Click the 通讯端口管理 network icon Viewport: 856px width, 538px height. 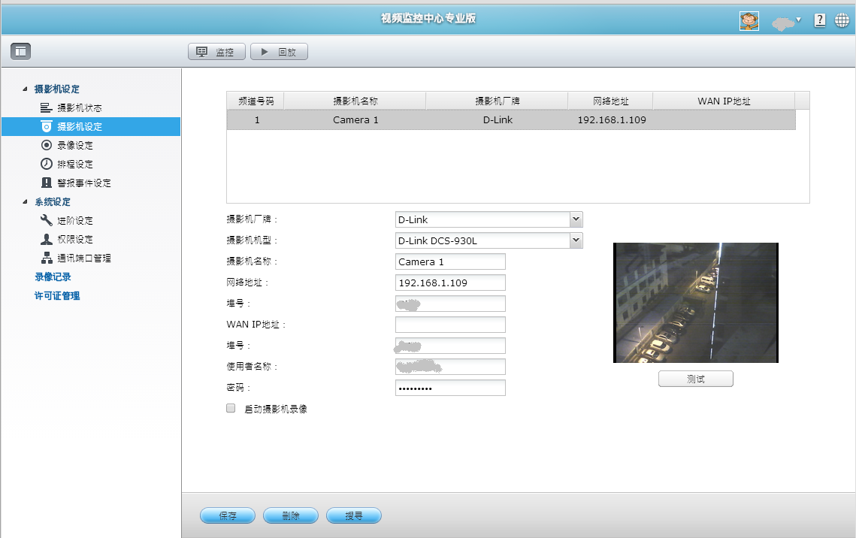[x=47, y=258]
